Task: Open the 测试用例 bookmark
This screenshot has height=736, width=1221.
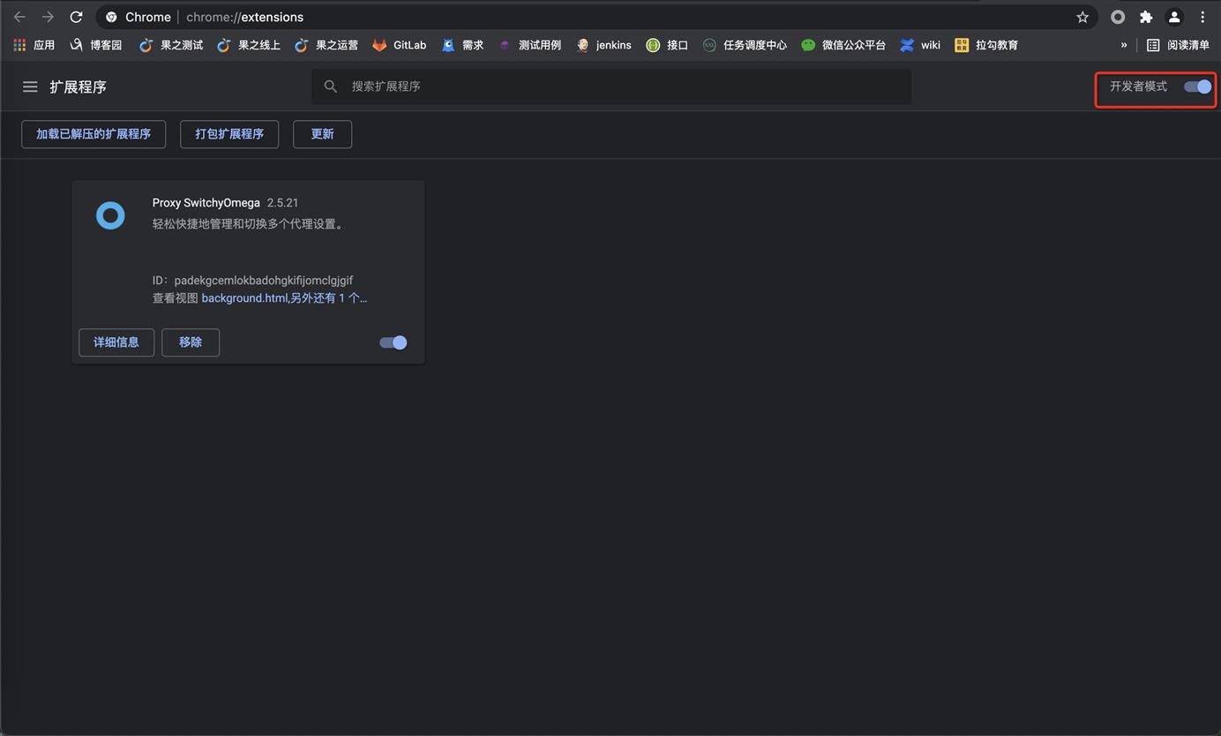Action: (530, 45)
